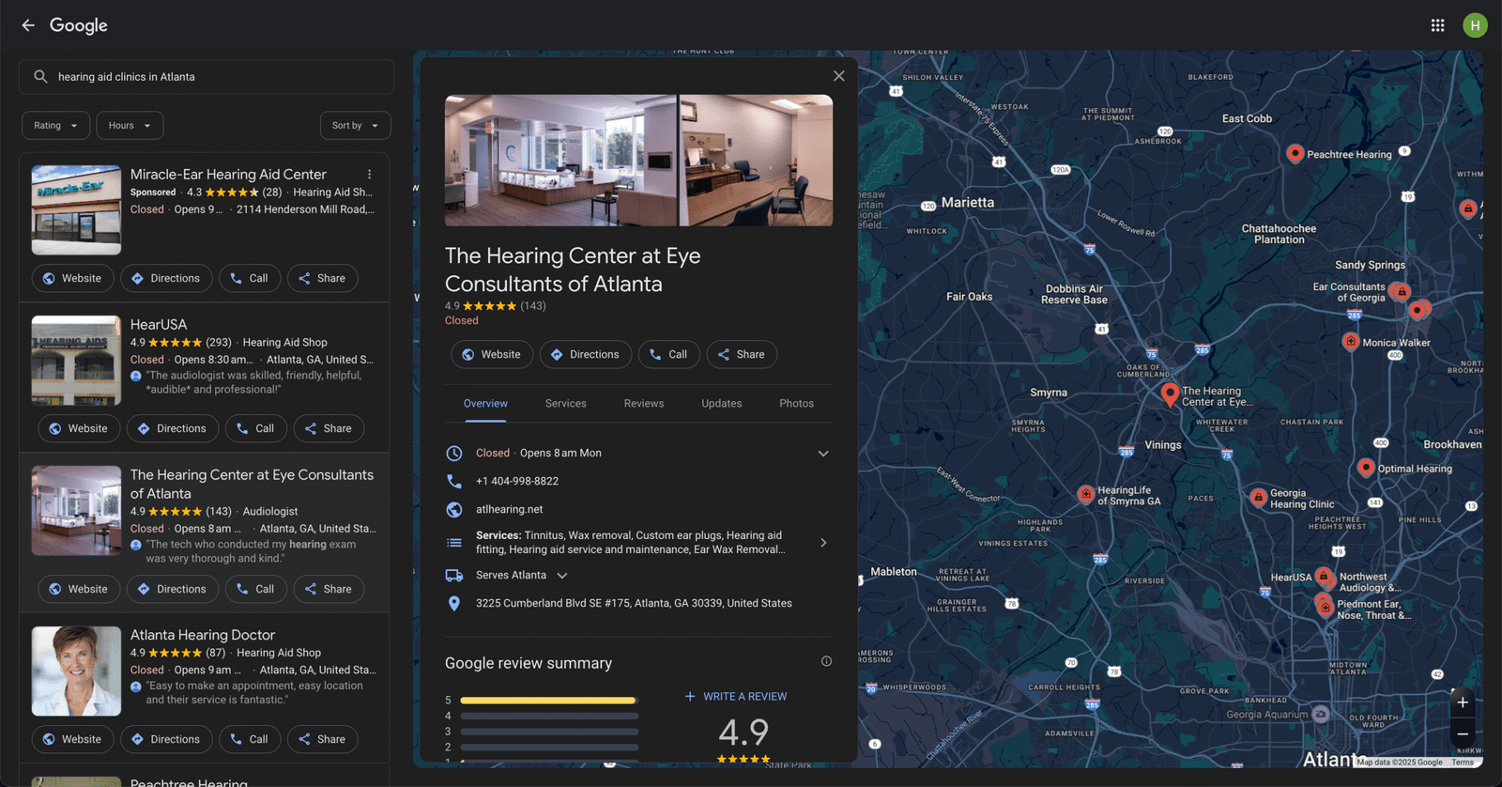This screenshot has width=1502, height=787.
Task: Switch to the Overview tab
Action: (485, 404)
